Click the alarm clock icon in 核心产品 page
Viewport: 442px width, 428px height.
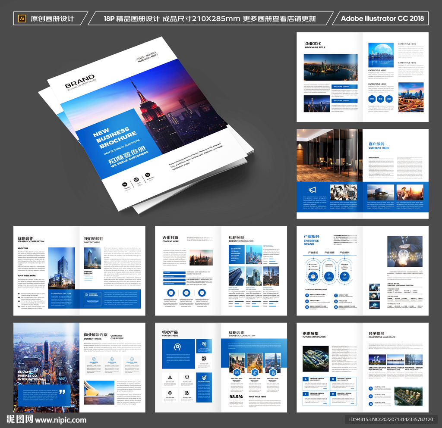tap(187, 378)
